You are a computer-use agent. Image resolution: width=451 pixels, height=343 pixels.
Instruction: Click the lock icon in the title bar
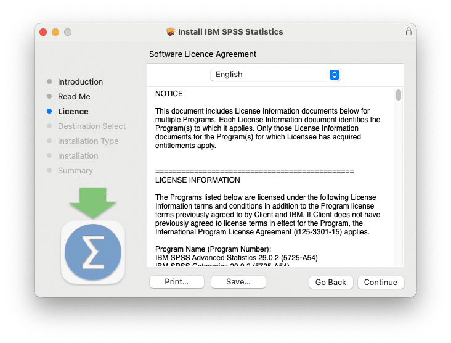point(408,31)
